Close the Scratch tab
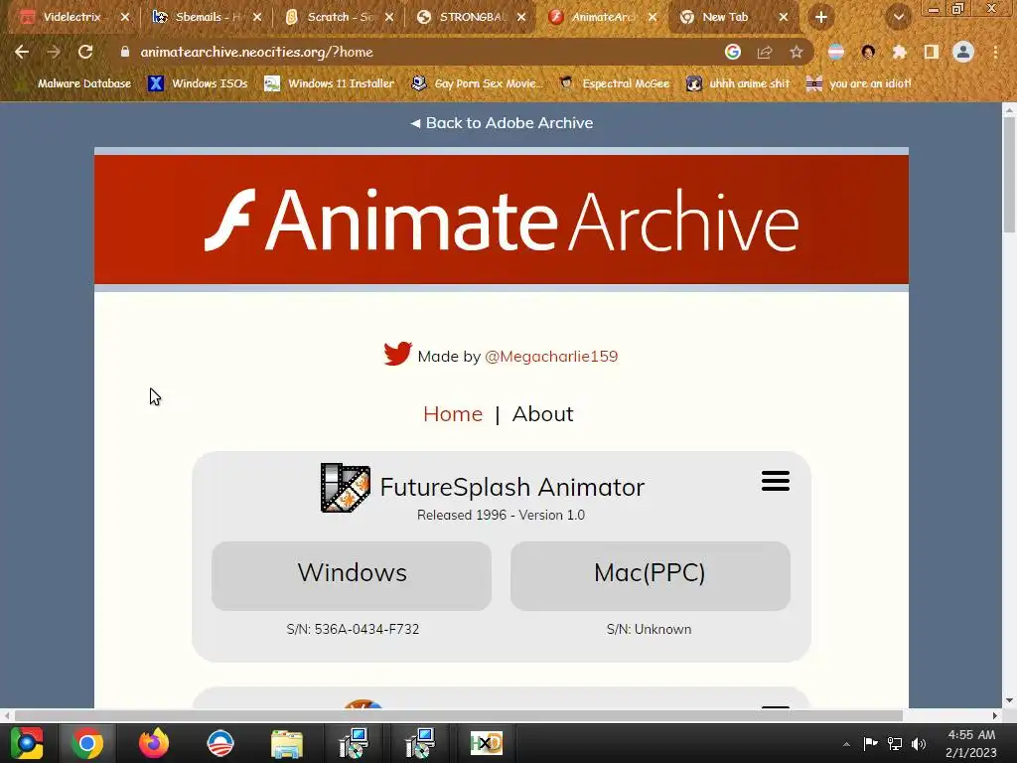The width and height of the screenshot is (1017, 763). pos(389,18)
